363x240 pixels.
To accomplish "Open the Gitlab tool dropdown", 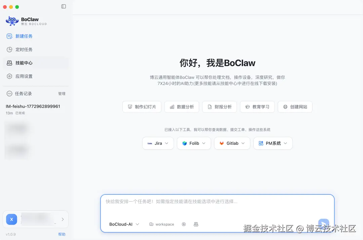I will coord(232,143).
